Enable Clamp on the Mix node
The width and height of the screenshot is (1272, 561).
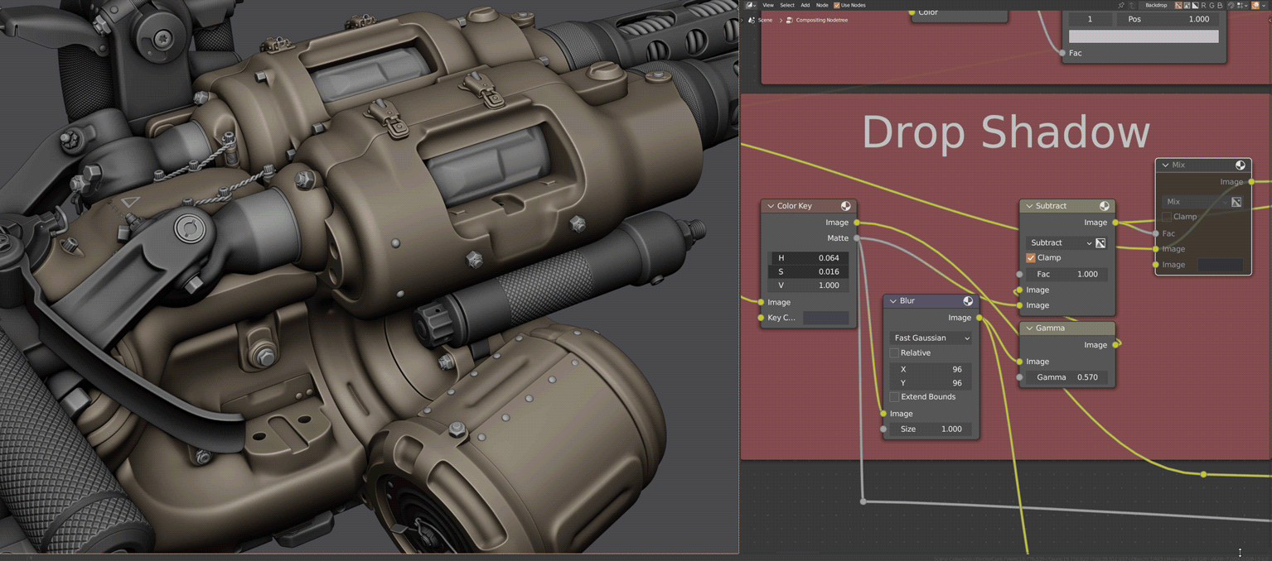click(x=1167, y=216)
